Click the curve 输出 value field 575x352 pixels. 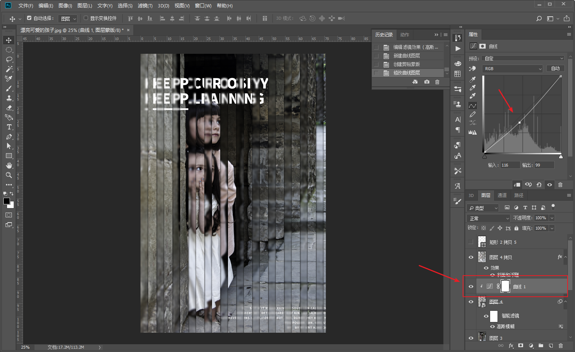[544, 165]
